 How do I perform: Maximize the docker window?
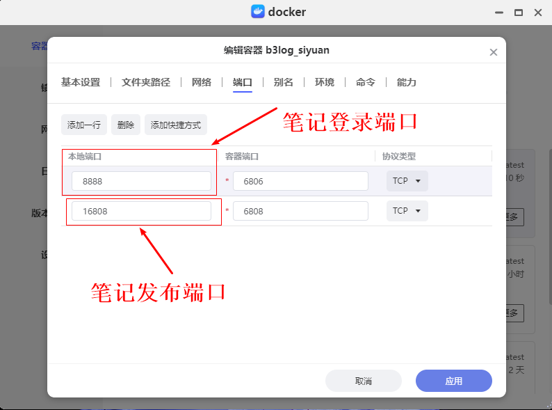[x=518, y=13]
